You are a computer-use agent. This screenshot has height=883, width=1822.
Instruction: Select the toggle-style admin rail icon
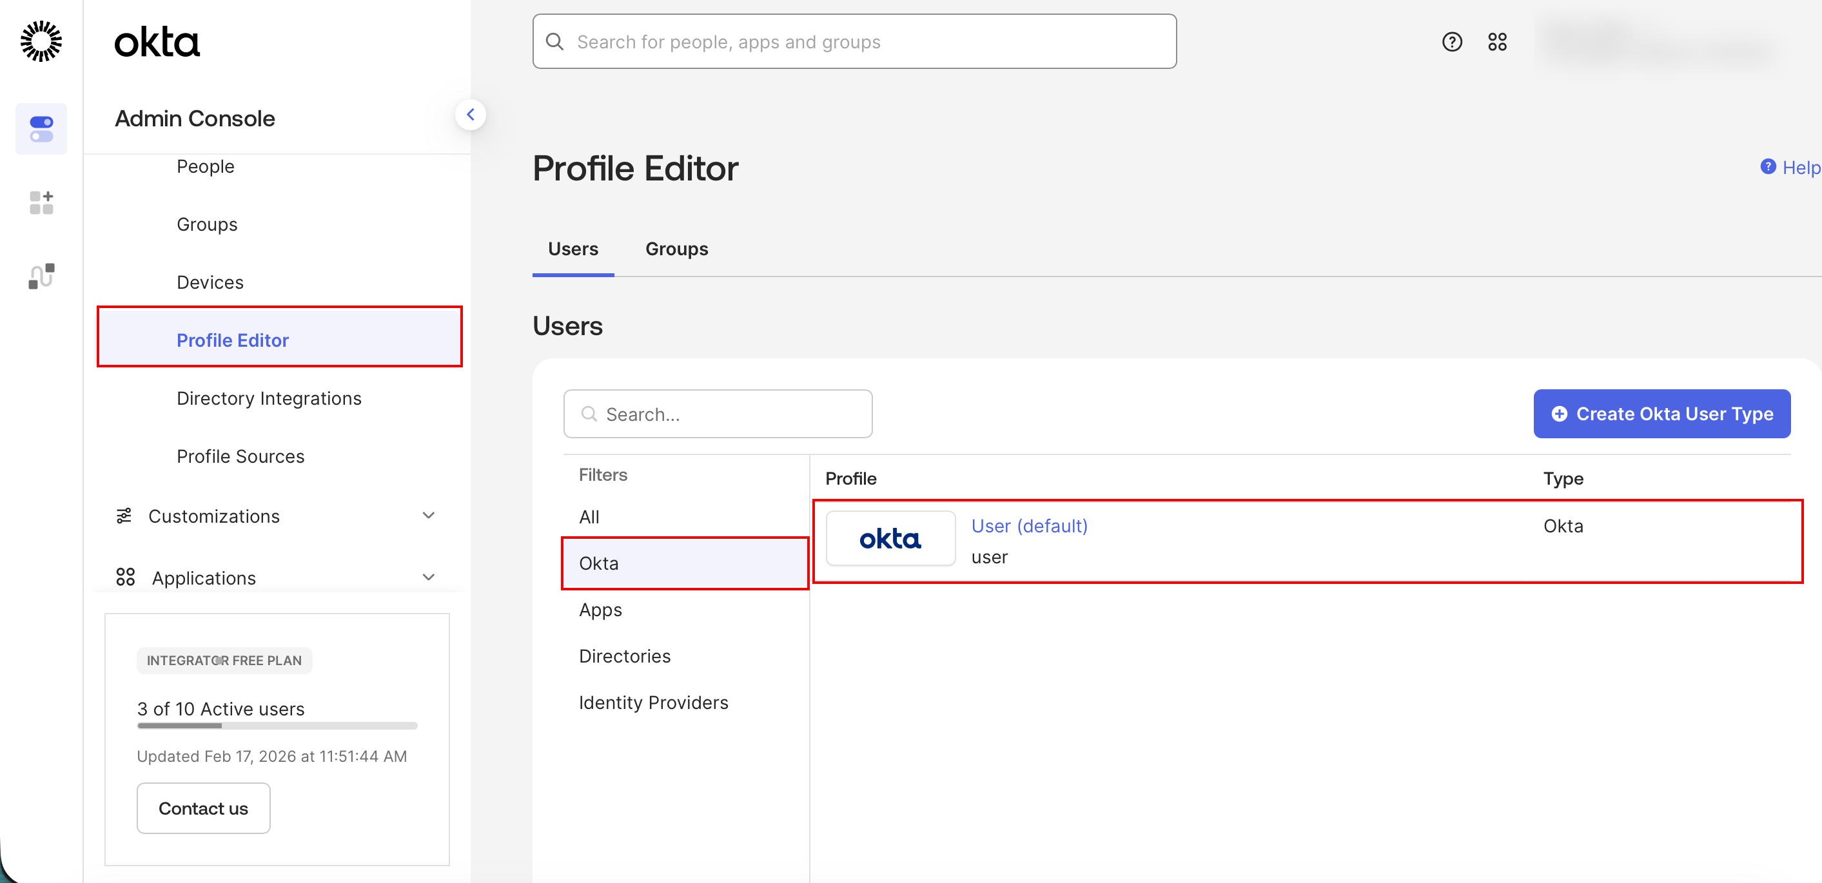coord(41,129)
